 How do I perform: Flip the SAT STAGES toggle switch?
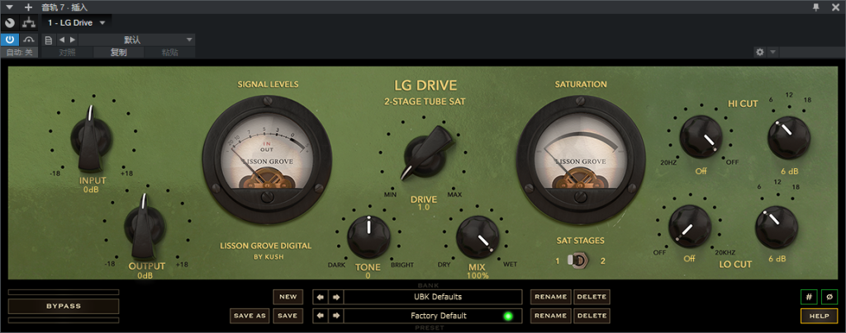[577, 261]
